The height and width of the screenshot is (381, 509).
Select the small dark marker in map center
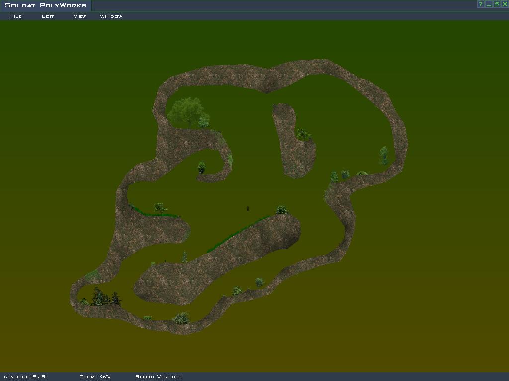247,209
